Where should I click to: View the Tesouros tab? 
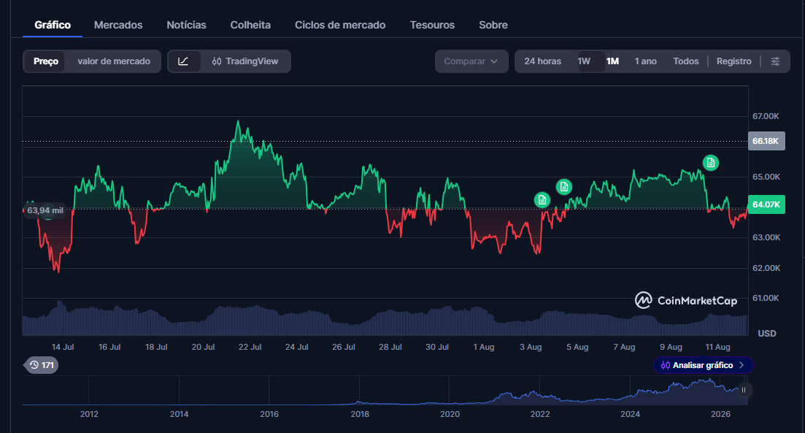pyautogui.click(x=432, y=25)
